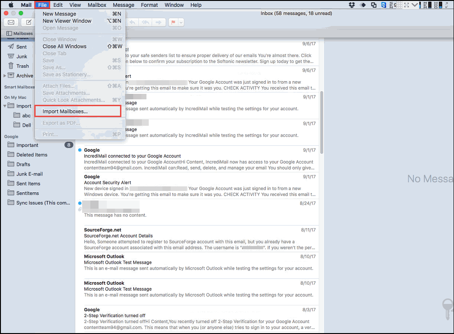Click the TeamViewer menu bar icon
Image resolution: width=454 pixels, height=334 pixels.
pyautogui.click(x=384, y=5)
